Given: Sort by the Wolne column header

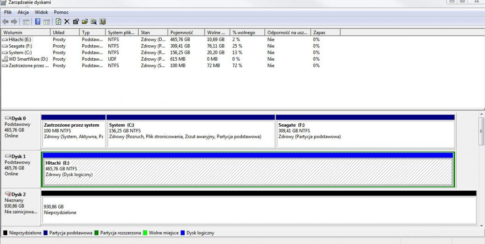Looking at the screenshot, I should coord(217,32).
